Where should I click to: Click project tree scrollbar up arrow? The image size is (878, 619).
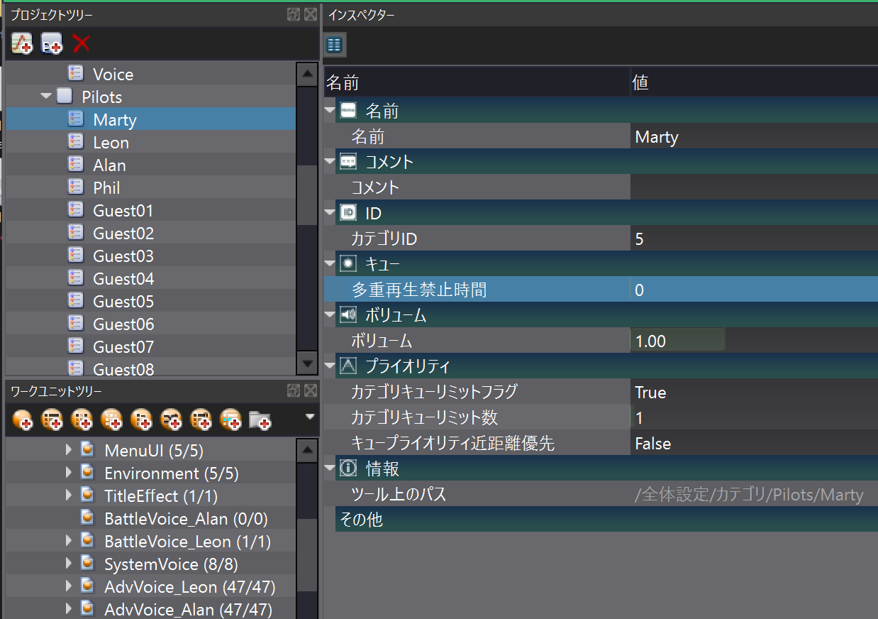(x=306, y=74)
